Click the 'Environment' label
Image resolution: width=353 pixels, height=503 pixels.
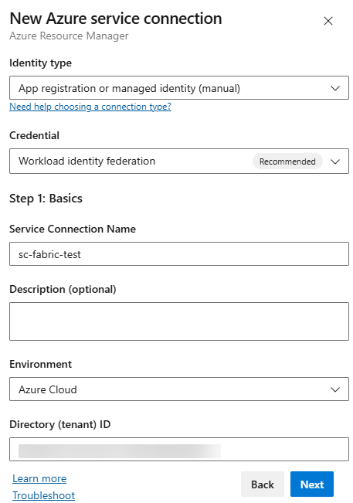(40, 364)
